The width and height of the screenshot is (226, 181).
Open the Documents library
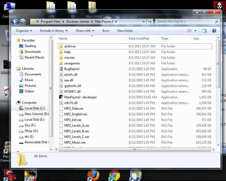click(x=33, y=74)
